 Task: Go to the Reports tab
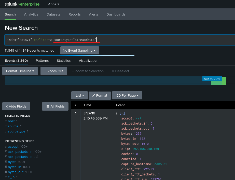click(75, 14)
